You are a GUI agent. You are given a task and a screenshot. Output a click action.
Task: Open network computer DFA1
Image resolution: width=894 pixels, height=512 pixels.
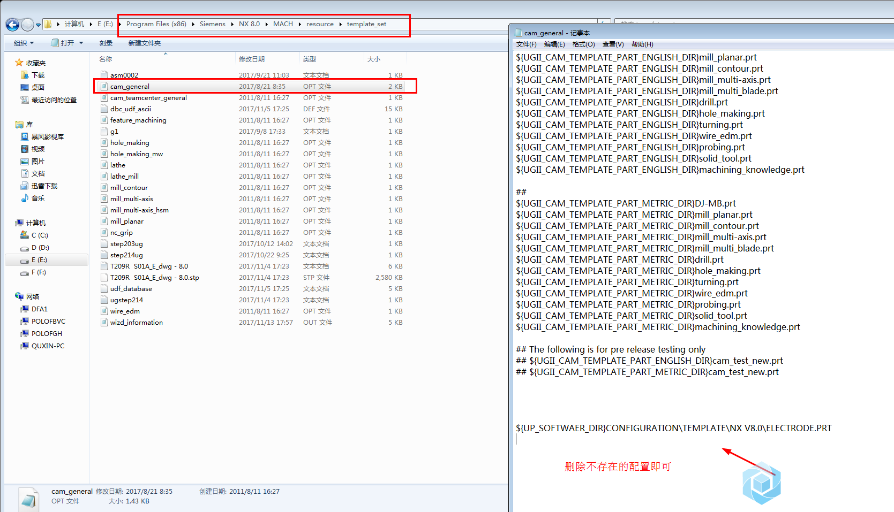point(39,309)
